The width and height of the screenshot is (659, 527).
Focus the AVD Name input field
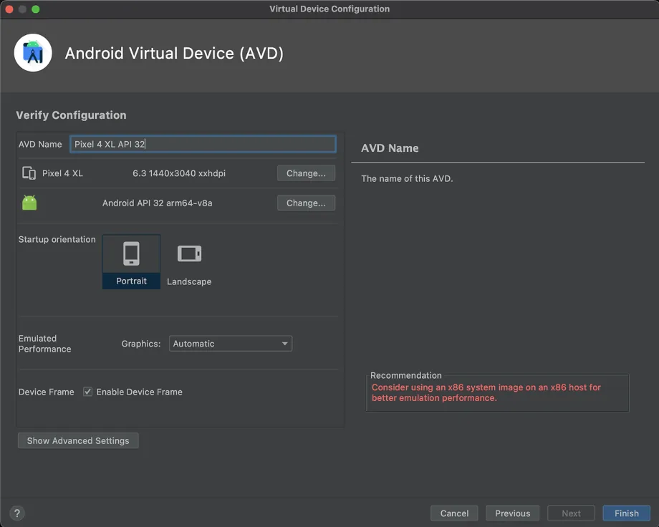(203, 144)
